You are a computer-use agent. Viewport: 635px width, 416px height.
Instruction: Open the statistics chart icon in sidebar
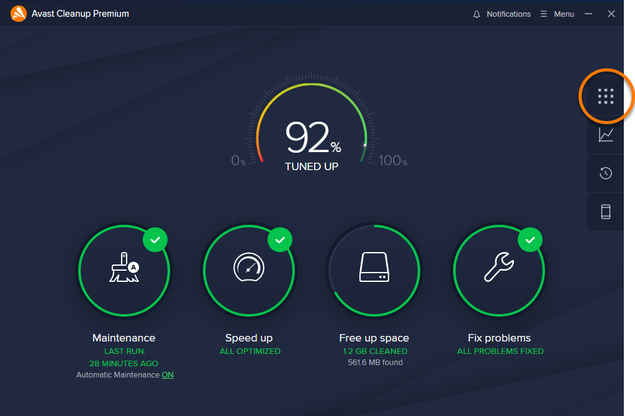(x=606, y=135)
